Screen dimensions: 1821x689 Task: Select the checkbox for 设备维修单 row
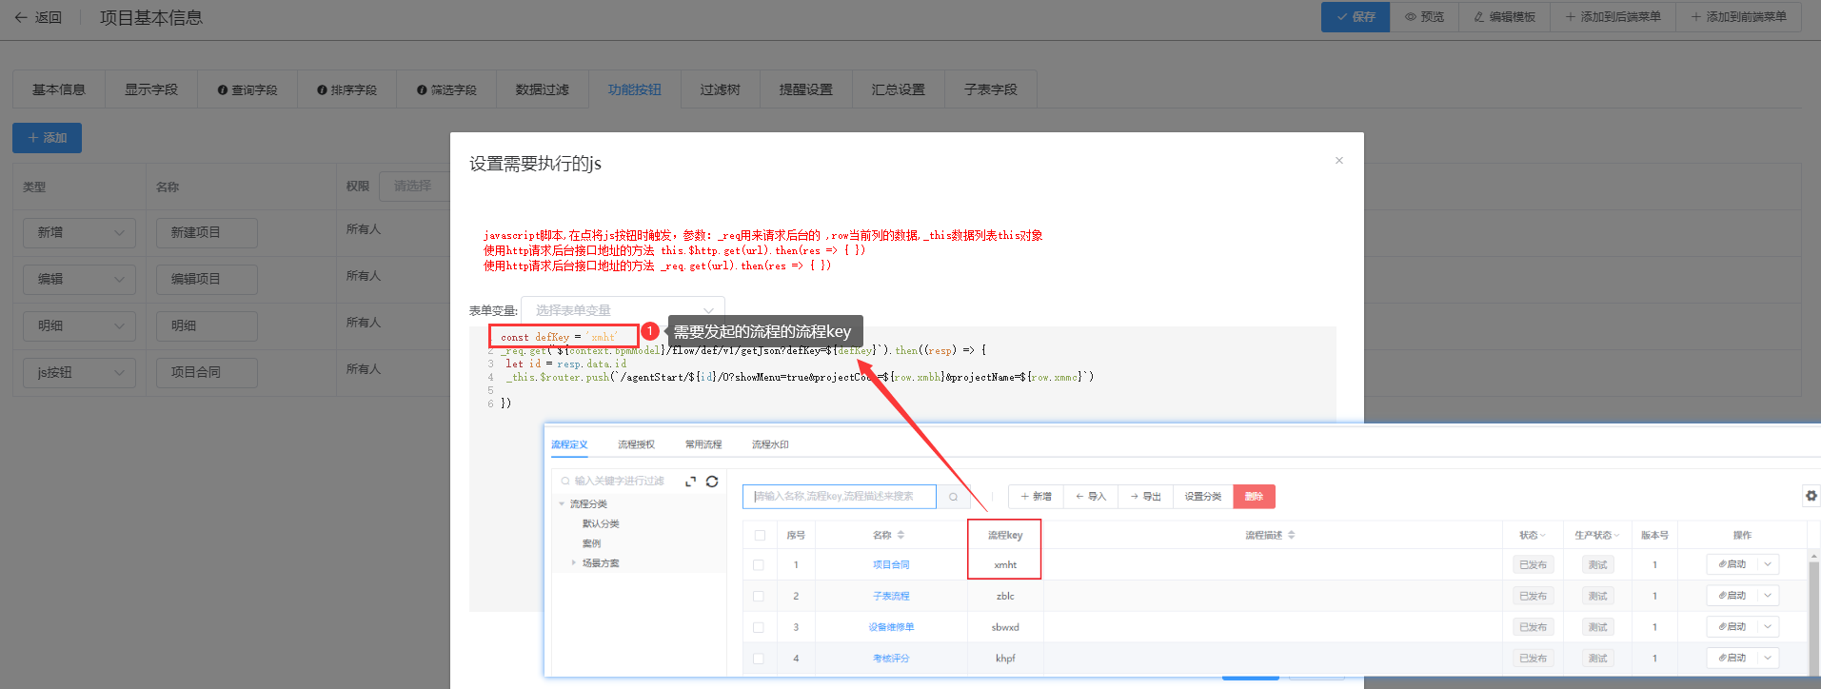[x=759, y=627]
